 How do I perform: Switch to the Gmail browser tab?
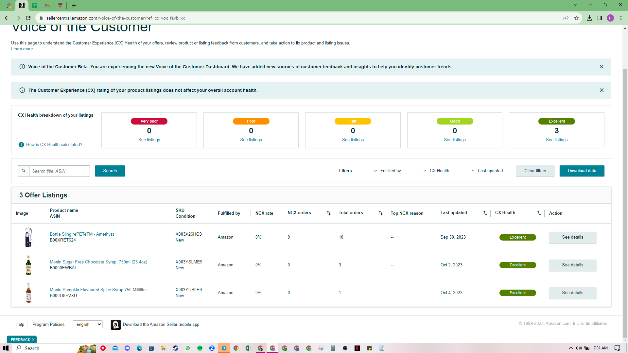(47, 5)
